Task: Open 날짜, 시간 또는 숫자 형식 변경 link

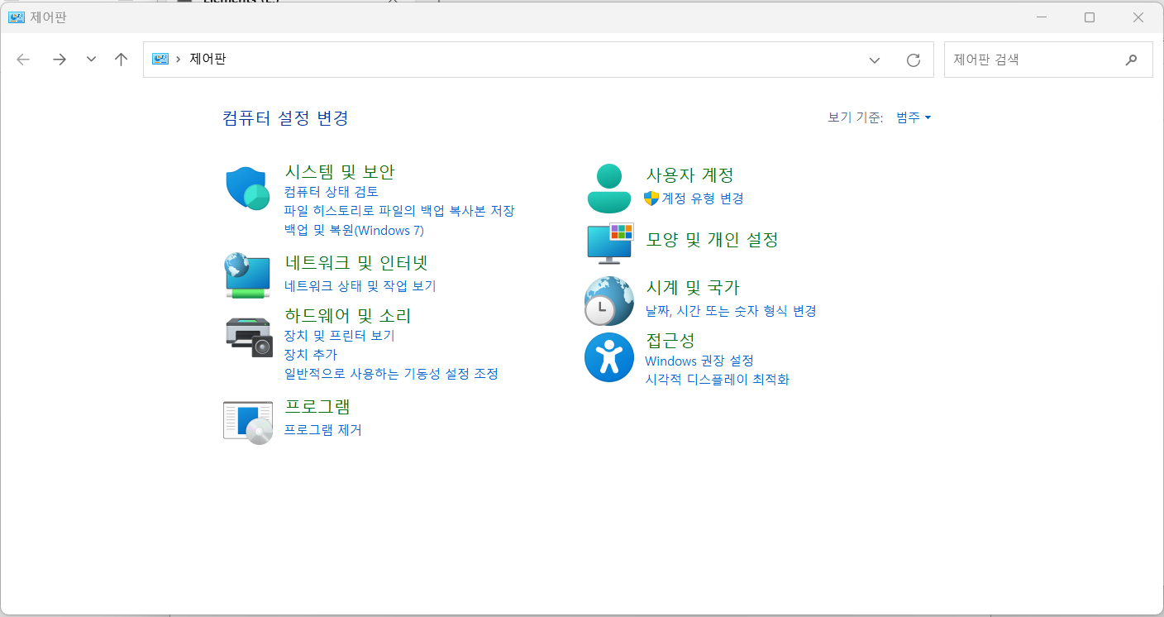Action: pyautogui.click(x=731, y=311)
